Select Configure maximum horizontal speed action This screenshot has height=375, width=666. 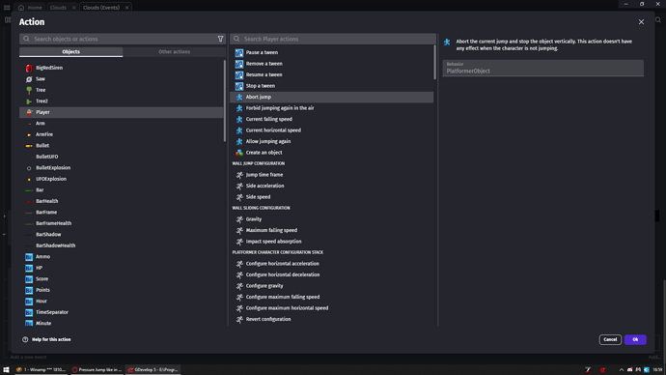point(331,307)
